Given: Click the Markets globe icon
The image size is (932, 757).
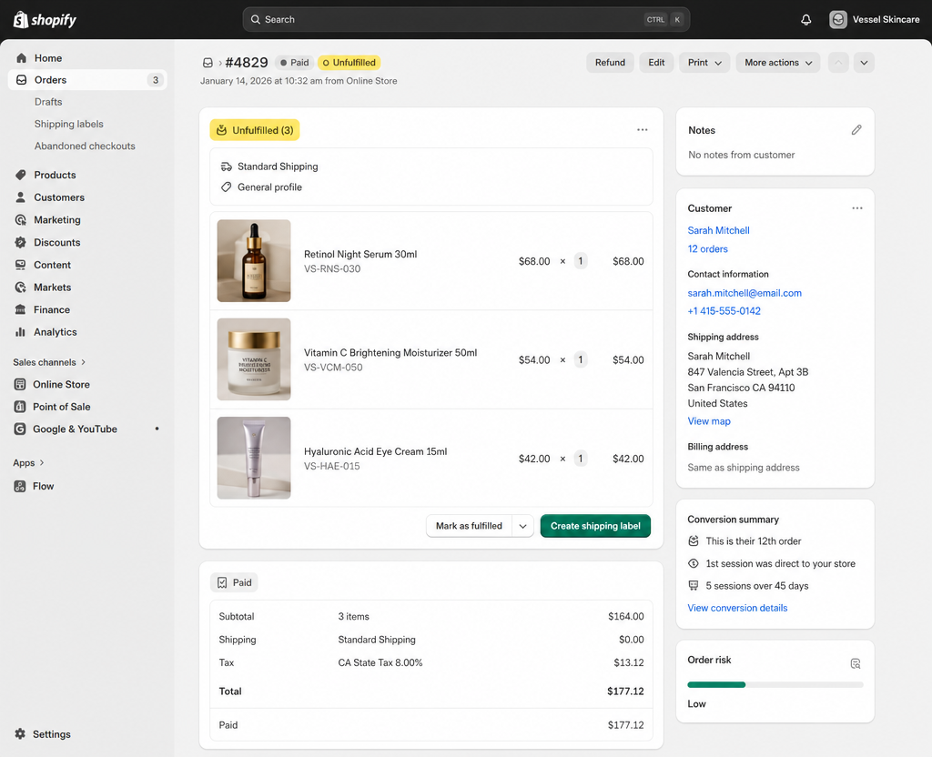Looking at the screenshot, I should pos(21,287).
